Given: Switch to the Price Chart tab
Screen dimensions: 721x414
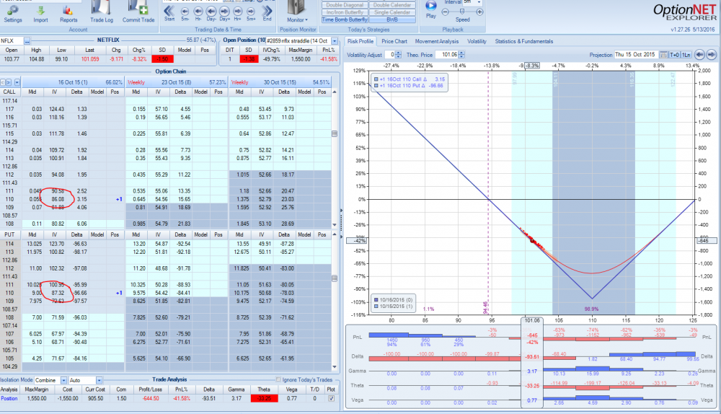Looking at the screenshot, I should coord(394,41).
